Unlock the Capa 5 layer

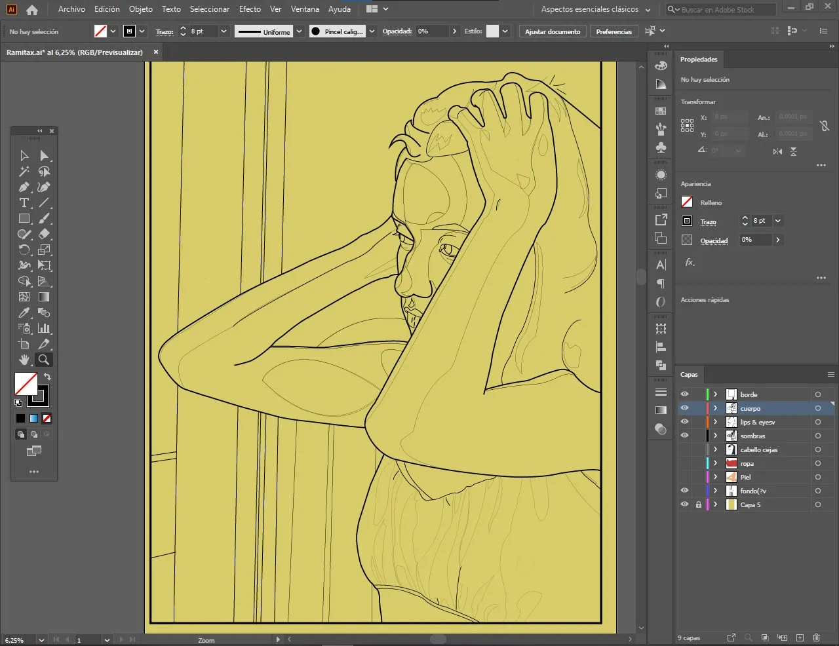[x=699, y=504]
